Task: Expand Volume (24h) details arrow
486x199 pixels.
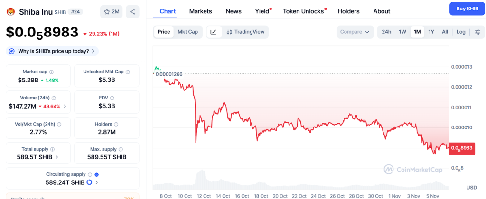Action: click(65, 106)
